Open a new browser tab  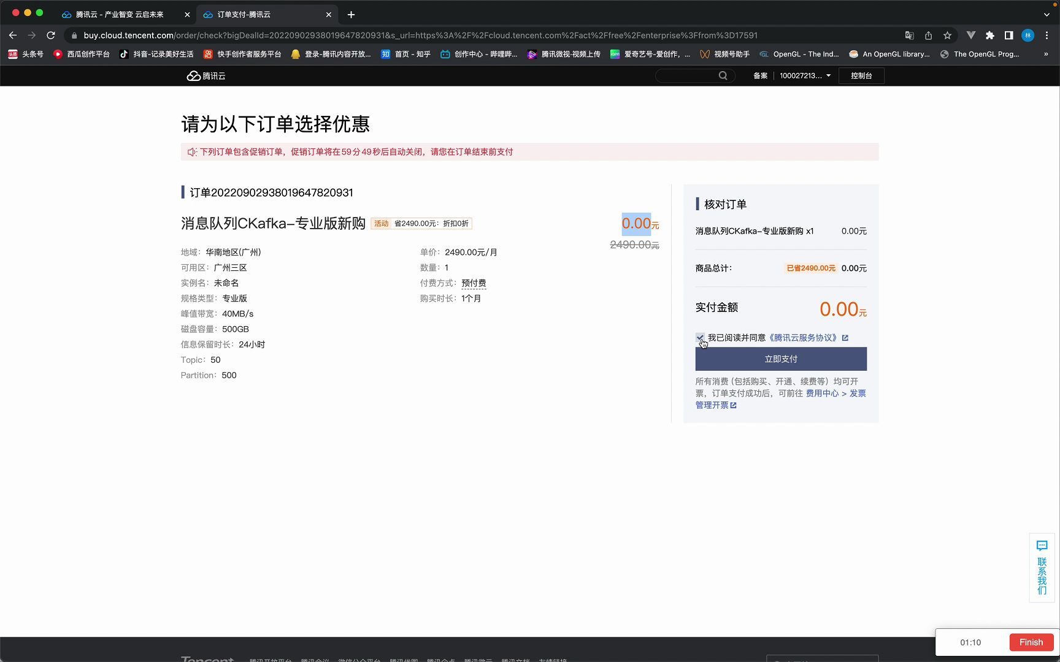click(351, 15)
